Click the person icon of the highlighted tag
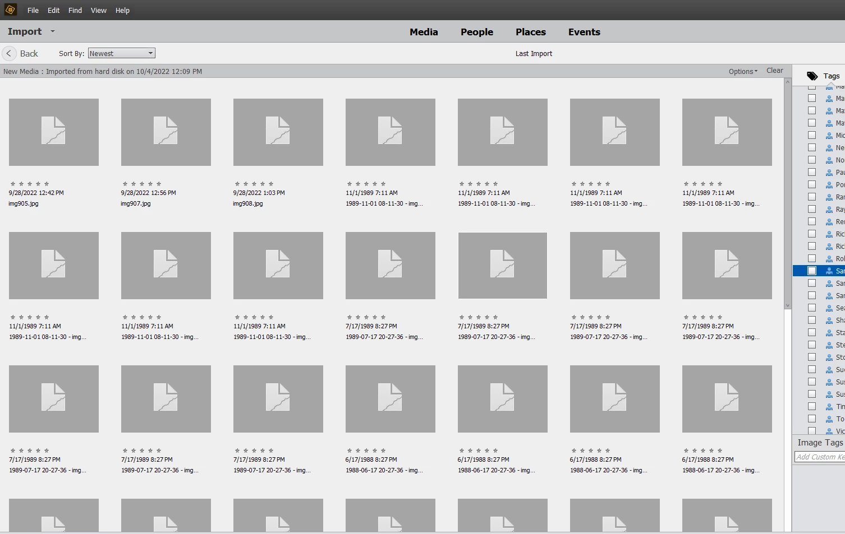This screenshot has height=534, width=845. pyautogui.click(x=829, y=271)
